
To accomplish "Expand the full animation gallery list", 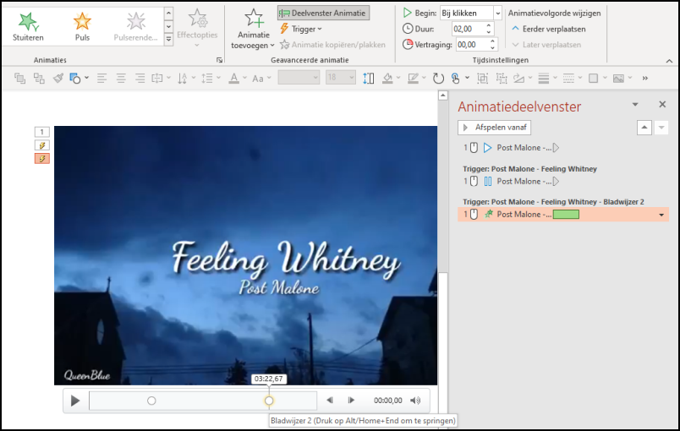I will coord(168,40).
